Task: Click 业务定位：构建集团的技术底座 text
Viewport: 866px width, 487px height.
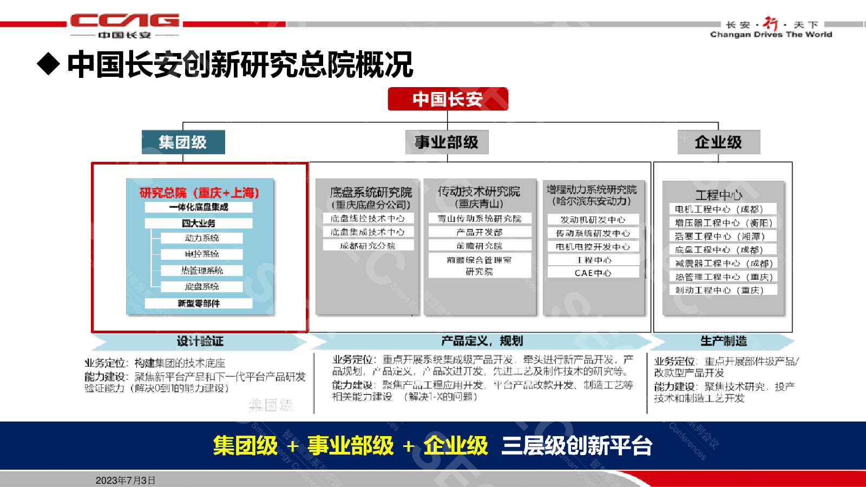Action: (155, 363)
